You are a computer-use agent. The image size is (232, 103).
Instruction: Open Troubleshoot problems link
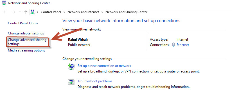tap(95, 81)
